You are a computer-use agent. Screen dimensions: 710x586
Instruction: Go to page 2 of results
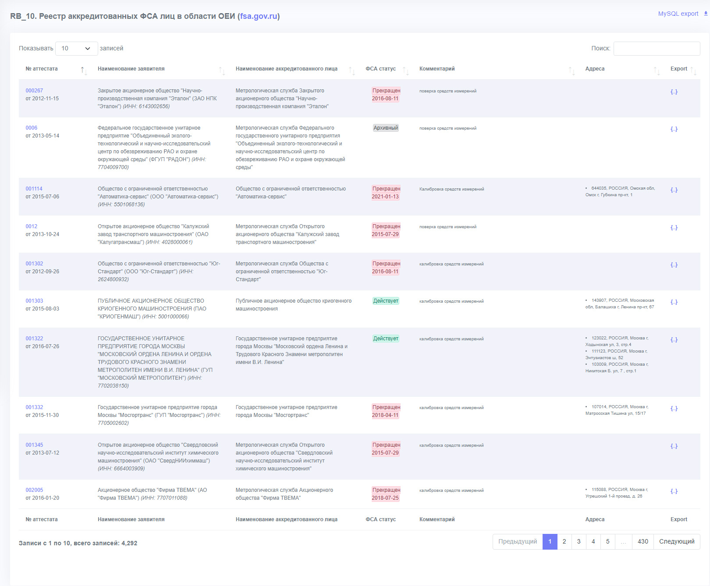[564, 541]
